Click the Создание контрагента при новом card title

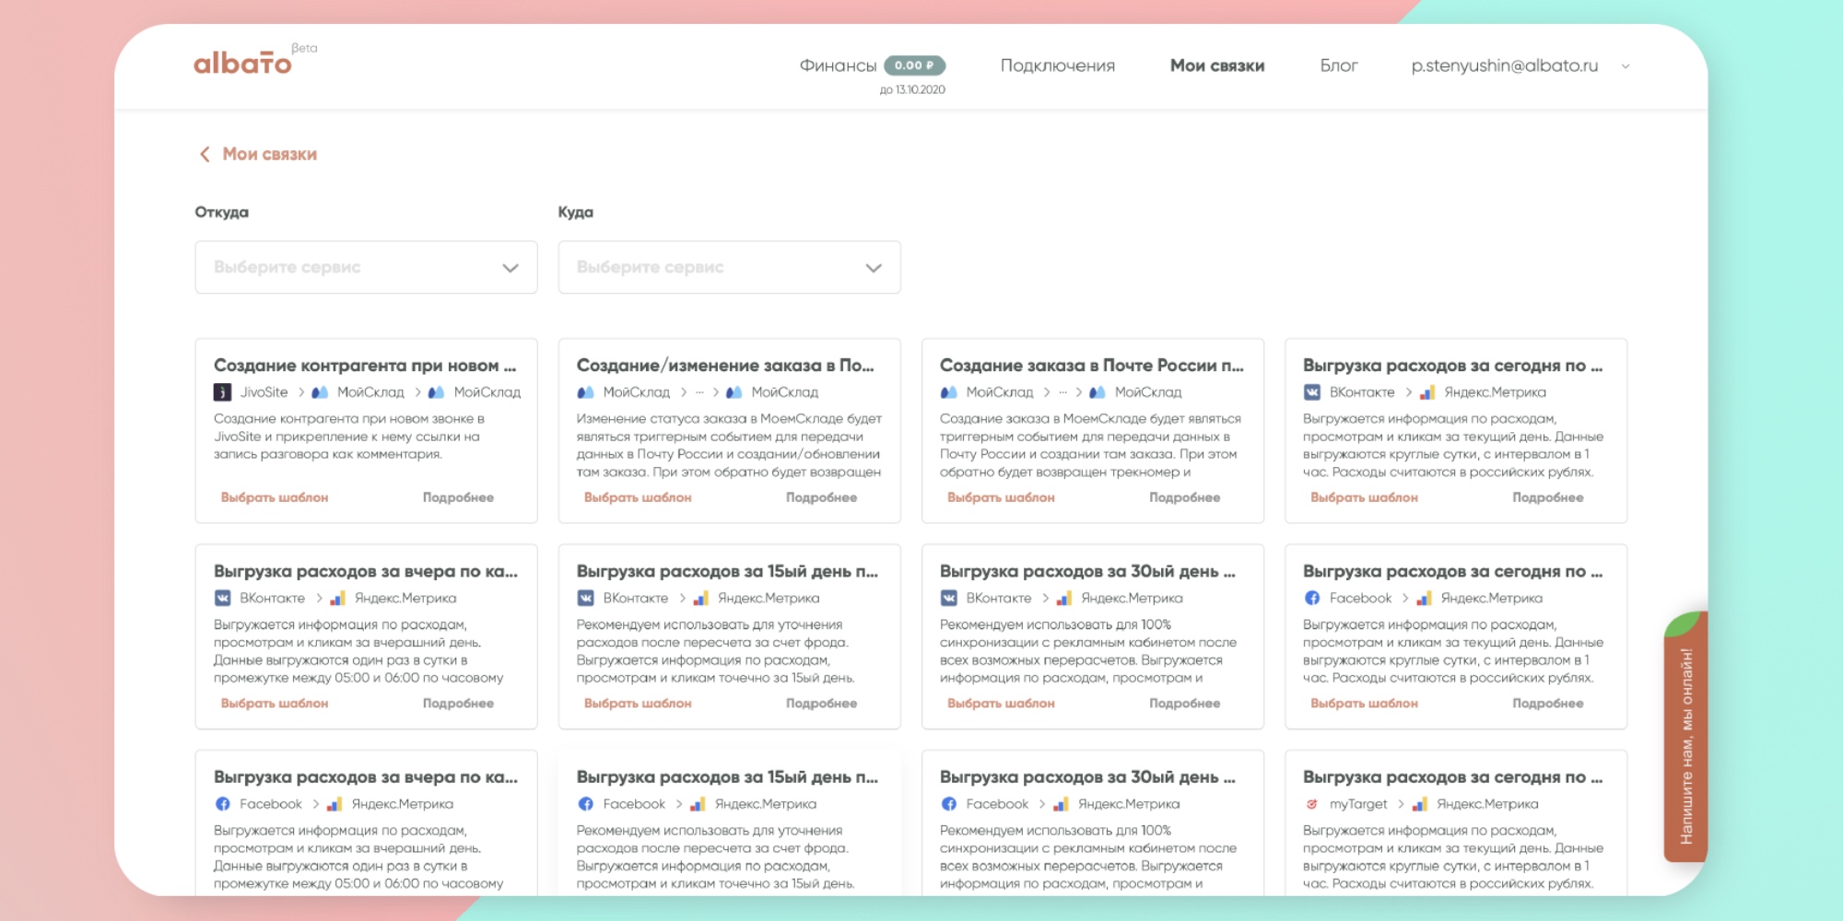point(365,366)
